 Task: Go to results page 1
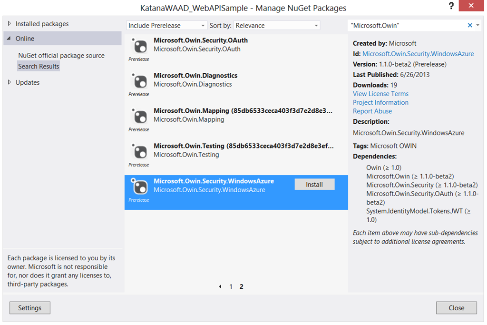(231, 286)
